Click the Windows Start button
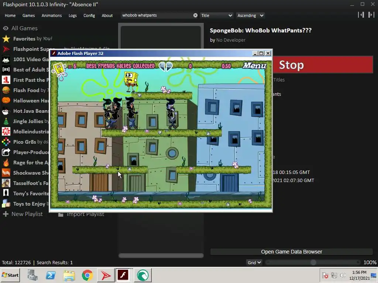The width and height of the screenshot is (378, 283). pyautogui.click(x=10, y=275)
